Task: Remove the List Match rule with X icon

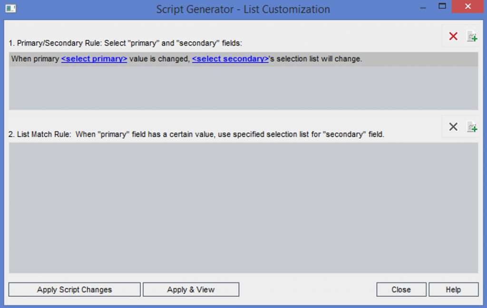Action: (452, 126)
